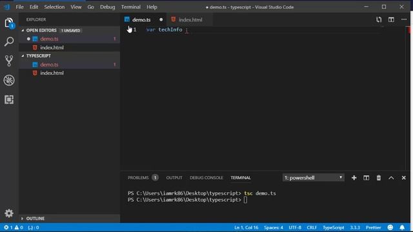Viewport: 413px width, 232px height.
Task: Split the editor to the right
Action: click(391, 19)
